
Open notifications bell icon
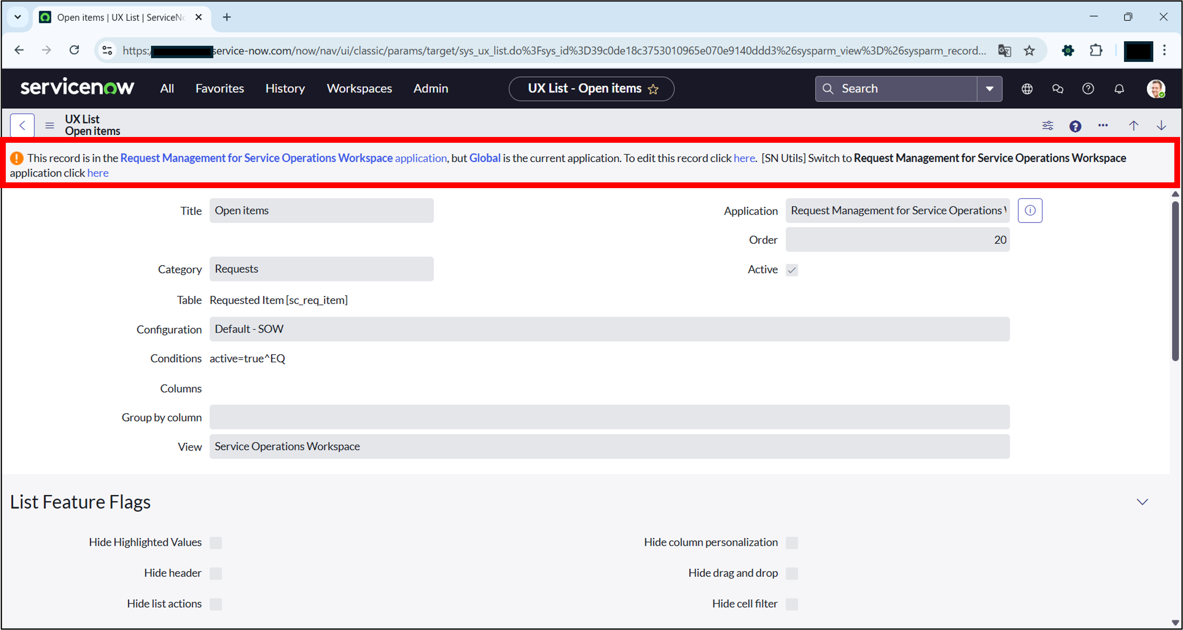(x=1119, y=89)
